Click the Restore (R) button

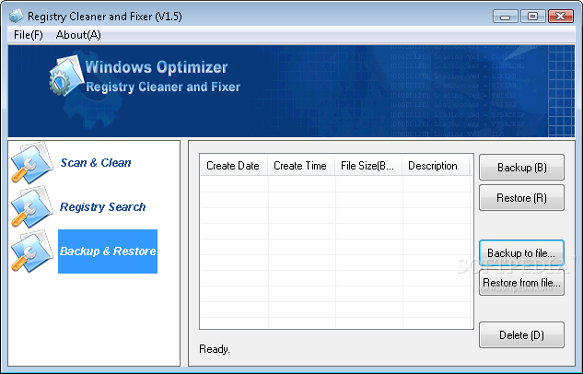click(521, 198)
